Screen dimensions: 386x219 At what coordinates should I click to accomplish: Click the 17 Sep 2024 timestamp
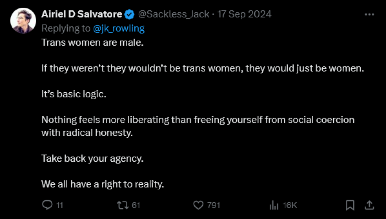(x=244, y=15)
